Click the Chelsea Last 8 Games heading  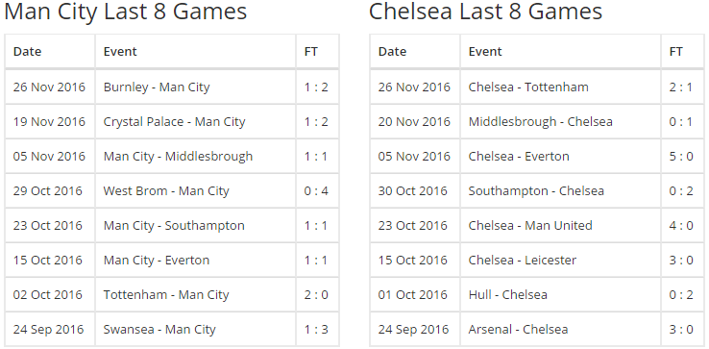tap(485, 12)
